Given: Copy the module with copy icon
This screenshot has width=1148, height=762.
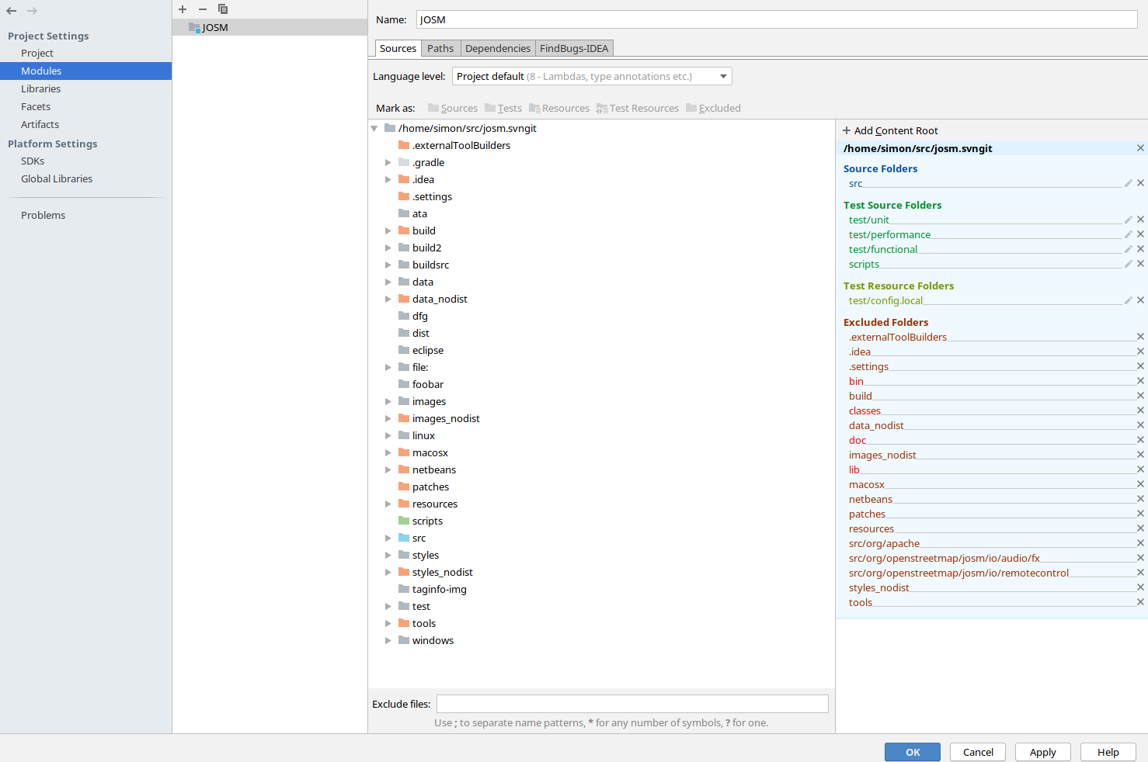Looking at the screenshot, I should coord(223,9).
